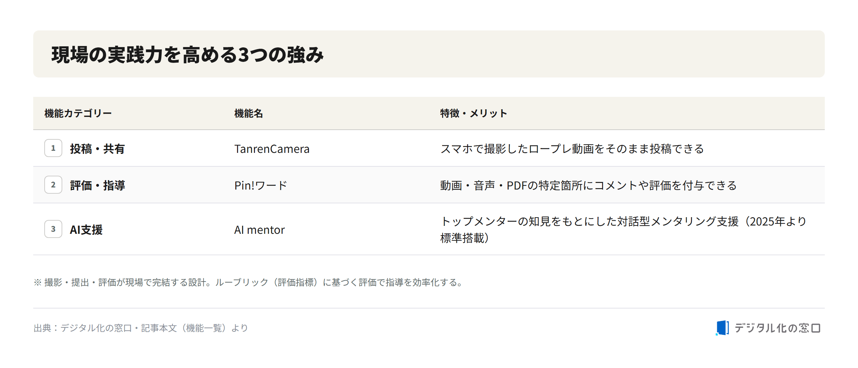Select the 評価・指導 category label

coord(98,185)
